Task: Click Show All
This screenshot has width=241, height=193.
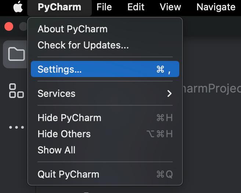Action: coord(57,150)
